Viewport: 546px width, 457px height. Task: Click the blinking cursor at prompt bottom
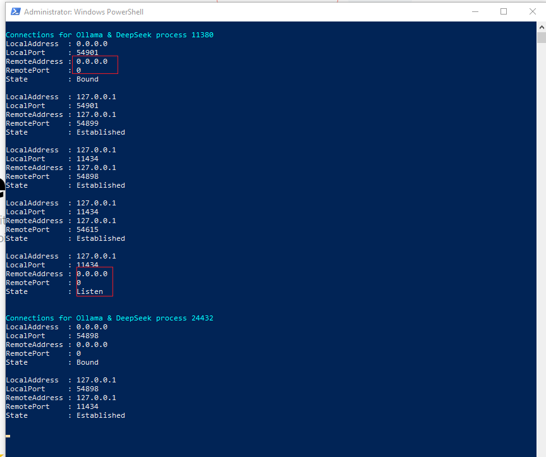click(8, 436)
